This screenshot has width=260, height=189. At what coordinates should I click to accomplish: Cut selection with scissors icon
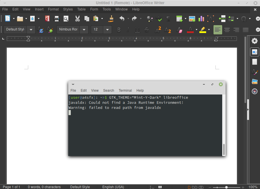[78, 19]
